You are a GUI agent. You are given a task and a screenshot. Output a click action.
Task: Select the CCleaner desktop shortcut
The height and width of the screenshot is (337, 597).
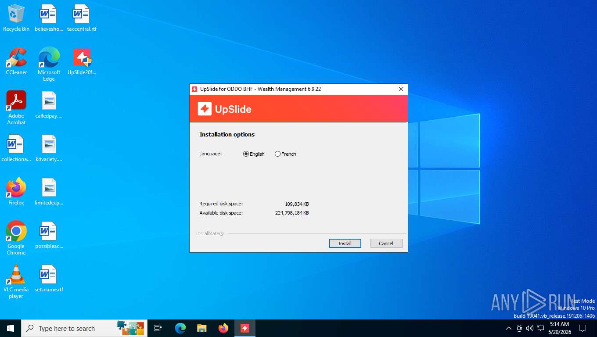16,61
